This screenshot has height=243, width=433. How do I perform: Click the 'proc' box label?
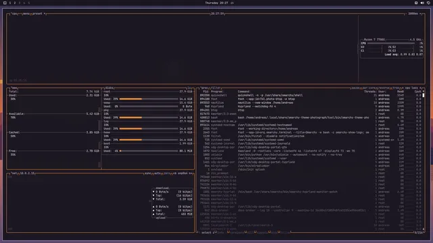pos(204,88)
